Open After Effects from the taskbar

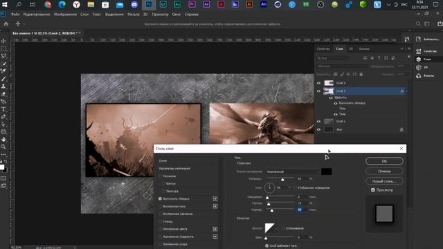(x=206, y=4)
